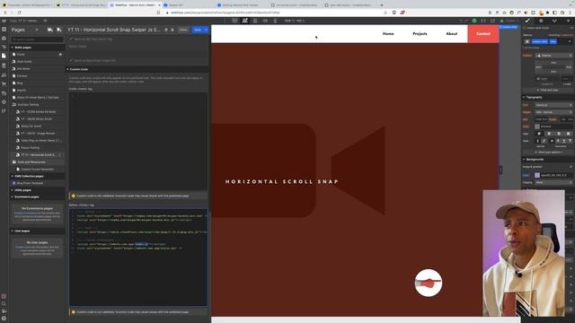
Task: Open the site Settings gear in sidebar
Action: pos(4,102)
